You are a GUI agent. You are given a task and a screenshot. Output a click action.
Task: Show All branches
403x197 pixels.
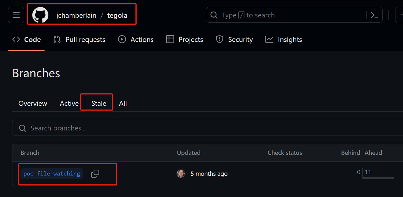click(123, 103)
